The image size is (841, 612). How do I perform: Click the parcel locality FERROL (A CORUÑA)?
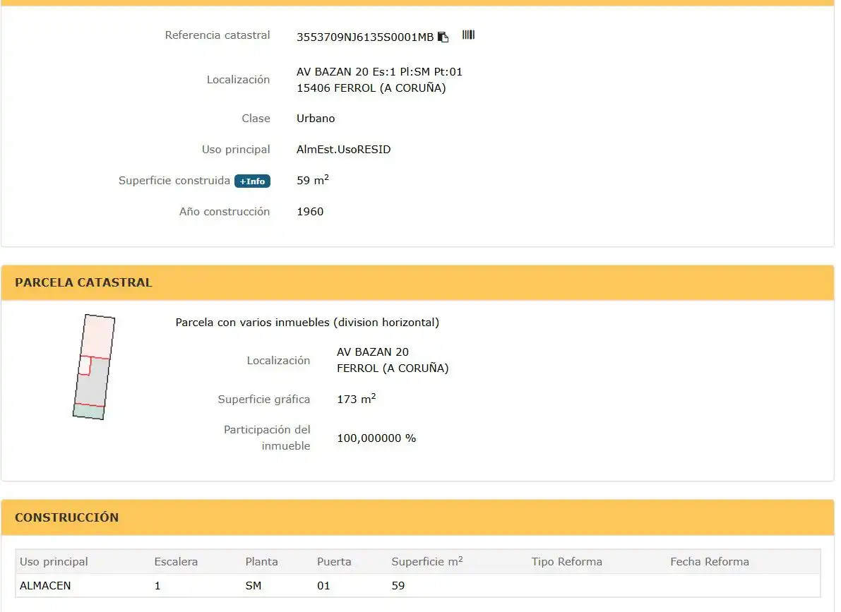pyautogui.click(x=393, y=368)
